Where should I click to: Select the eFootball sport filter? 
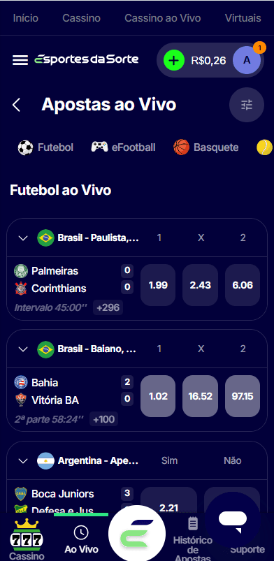tap(123, 147)
